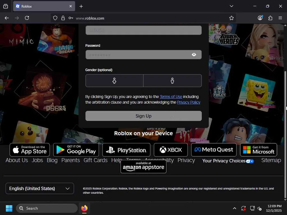The height and width of the screenshot is (215, 287).
Task: Open the Privacy Policy link
Action: click(x=189, y=102)
